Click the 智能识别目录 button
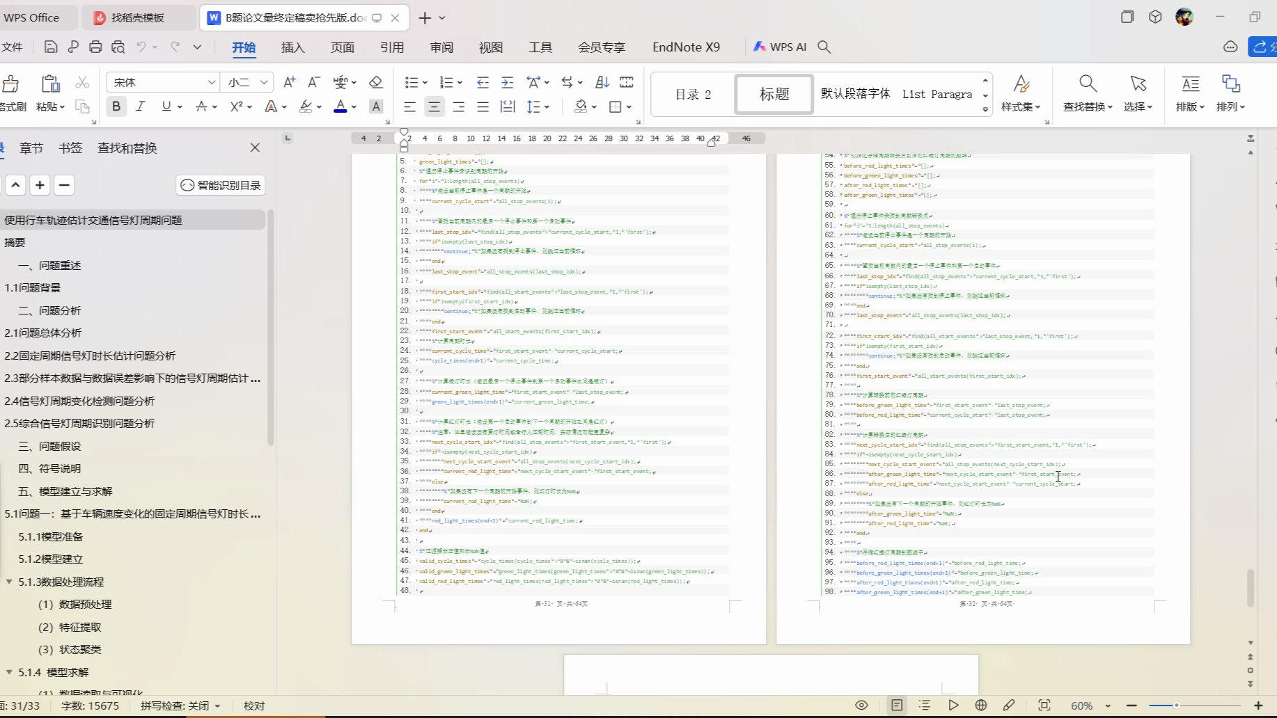 221,185
